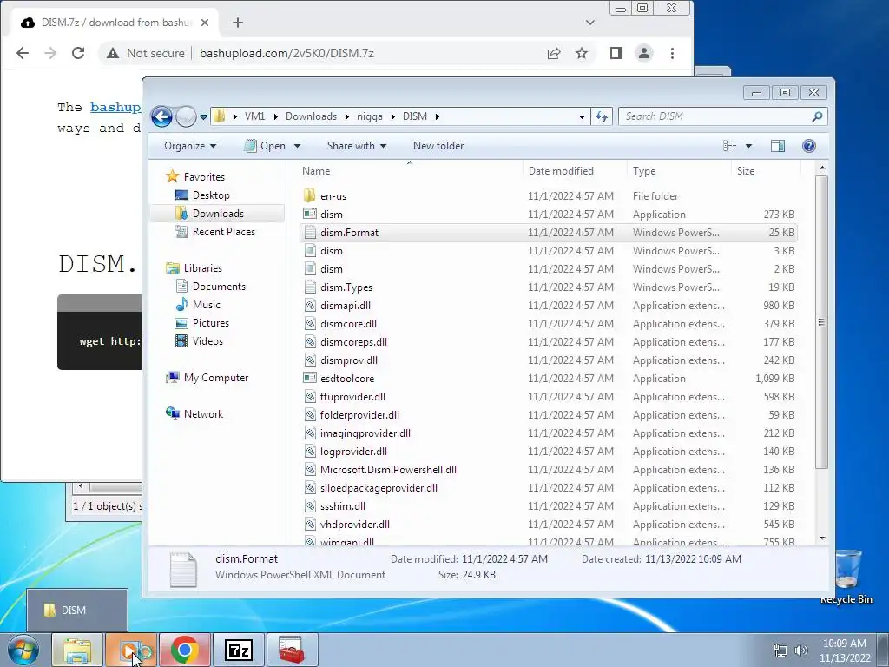This screenshot has width=889, height=667.
Task: Expand the arrow after DISM breadcrumb
Action: click(x=438, y=116)
